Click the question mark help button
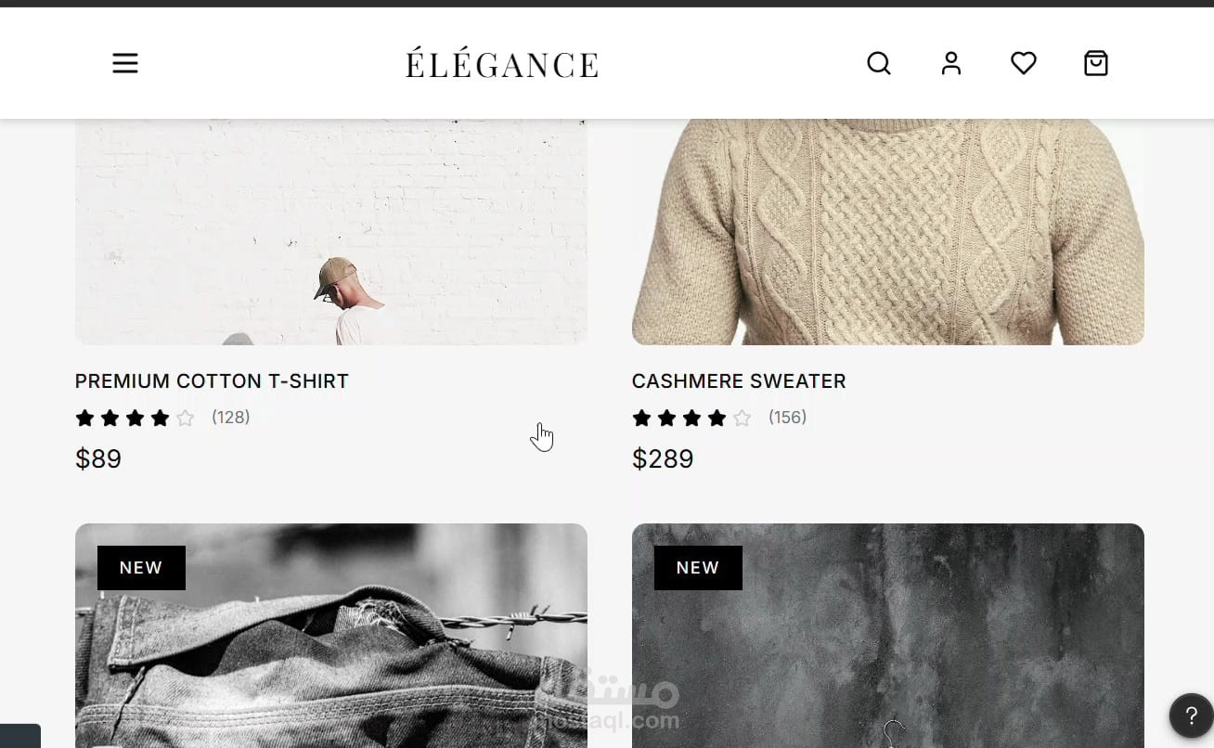This screenshot has width=1214, height=748. [x=1192, y=716]
